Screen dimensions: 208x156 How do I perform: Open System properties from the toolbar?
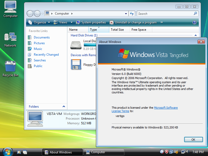click(91, 22)
